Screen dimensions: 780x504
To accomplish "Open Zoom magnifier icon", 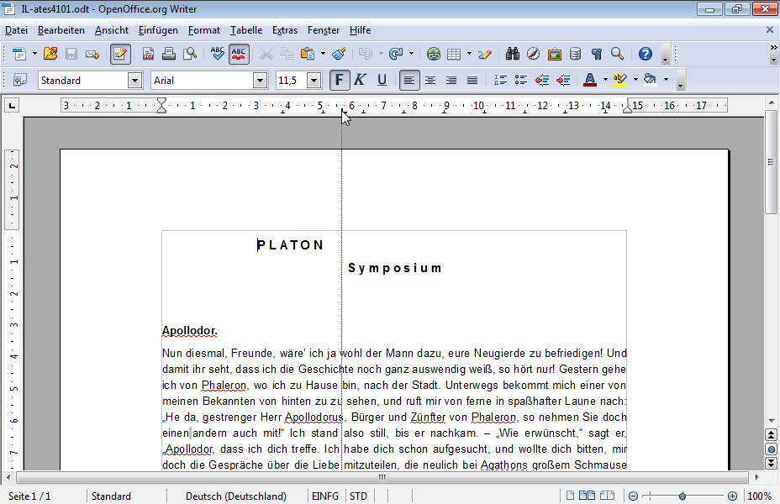I will [617, 54].
